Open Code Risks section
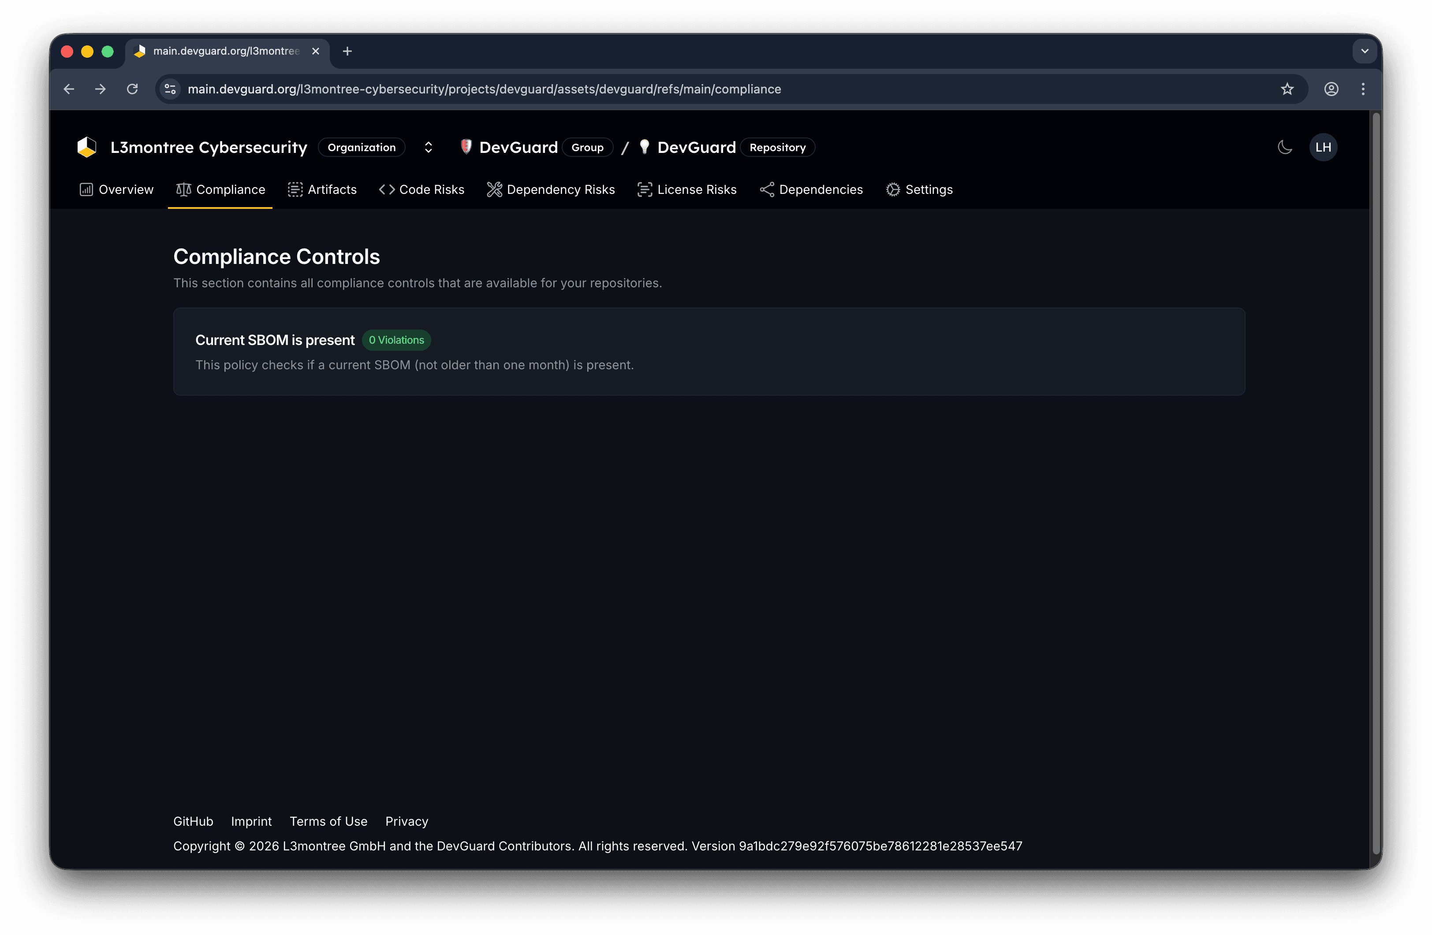 point(422,189)
